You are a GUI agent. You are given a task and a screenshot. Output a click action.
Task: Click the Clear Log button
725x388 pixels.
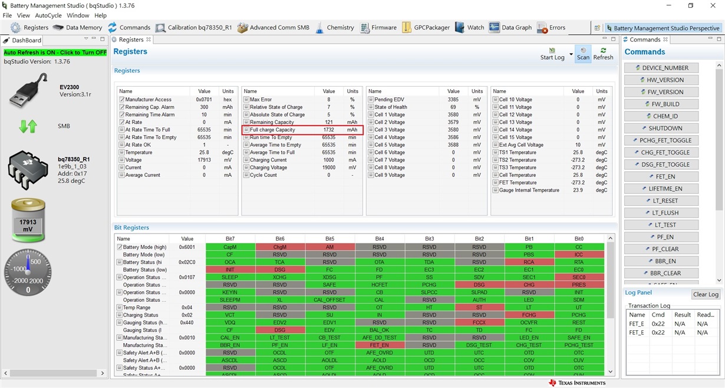click(x=706, y=294)
